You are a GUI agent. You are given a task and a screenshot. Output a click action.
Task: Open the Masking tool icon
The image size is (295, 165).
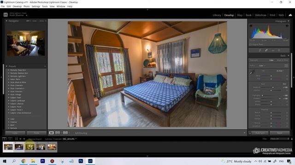279,50
